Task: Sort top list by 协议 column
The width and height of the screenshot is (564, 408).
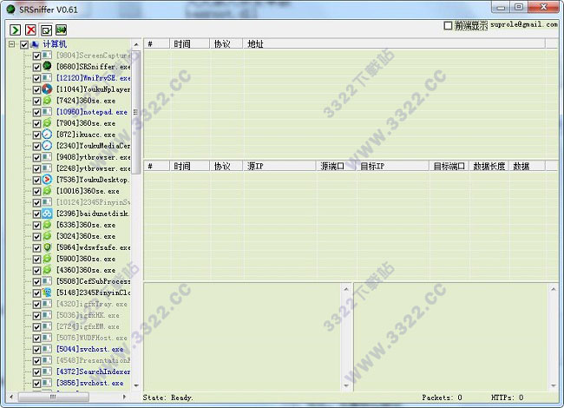Action: pyautogui.click(x=226, y=44)
